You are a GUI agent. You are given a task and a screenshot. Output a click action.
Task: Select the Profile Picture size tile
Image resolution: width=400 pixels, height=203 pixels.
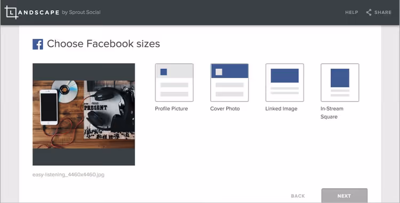pos(174,83)
